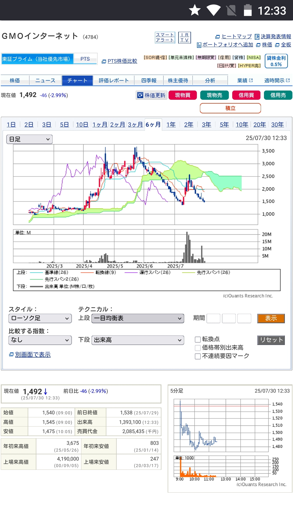Focus the first 期間 input field
This screenshot has height=522, width=293.
(214, 318)
